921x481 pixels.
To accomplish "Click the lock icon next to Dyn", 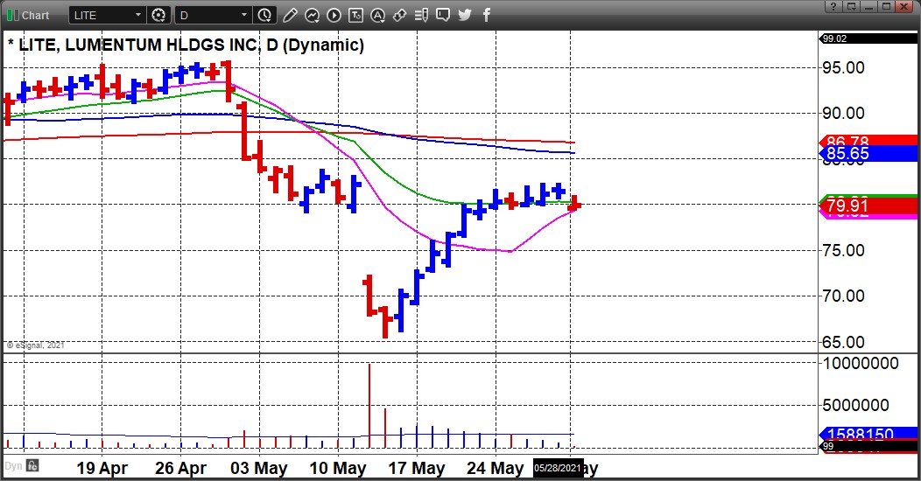I will pos(32,466).
